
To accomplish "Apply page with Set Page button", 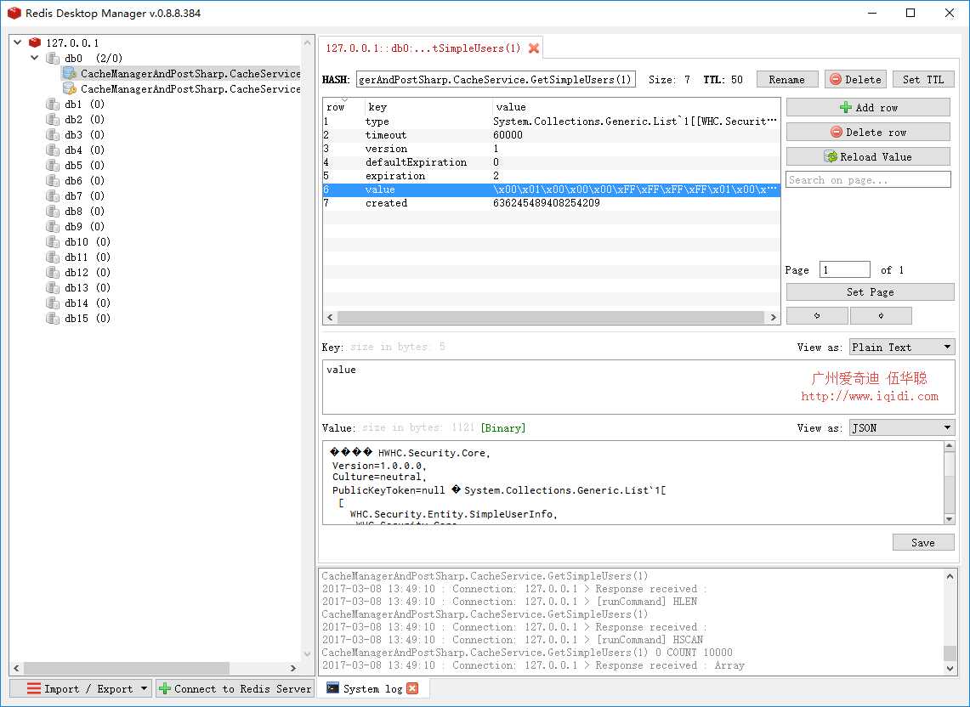I will tap(870, 292).
